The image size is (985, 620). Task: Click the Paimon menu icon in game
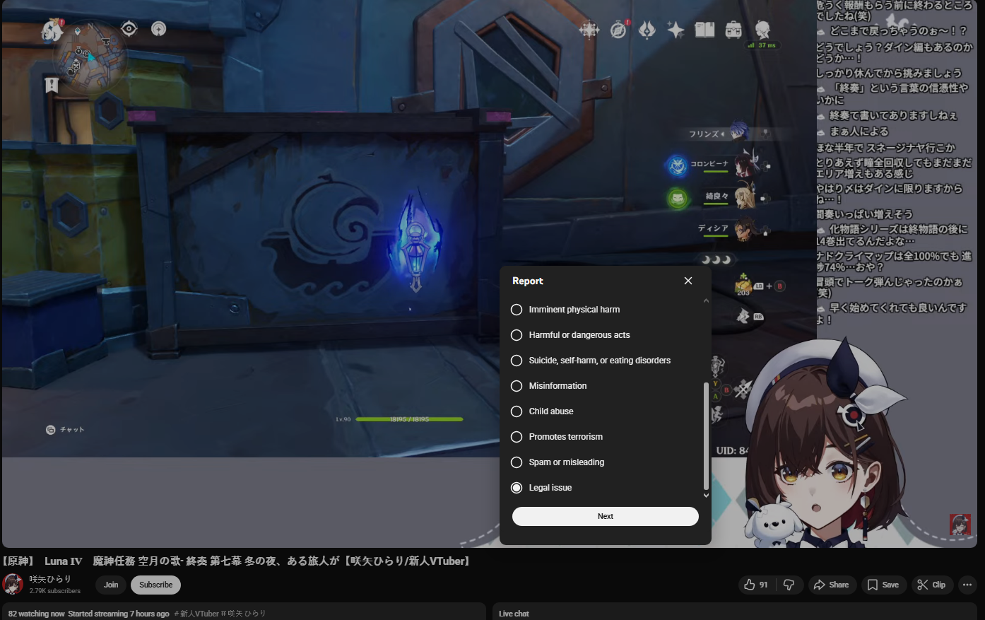click(52, 30)
